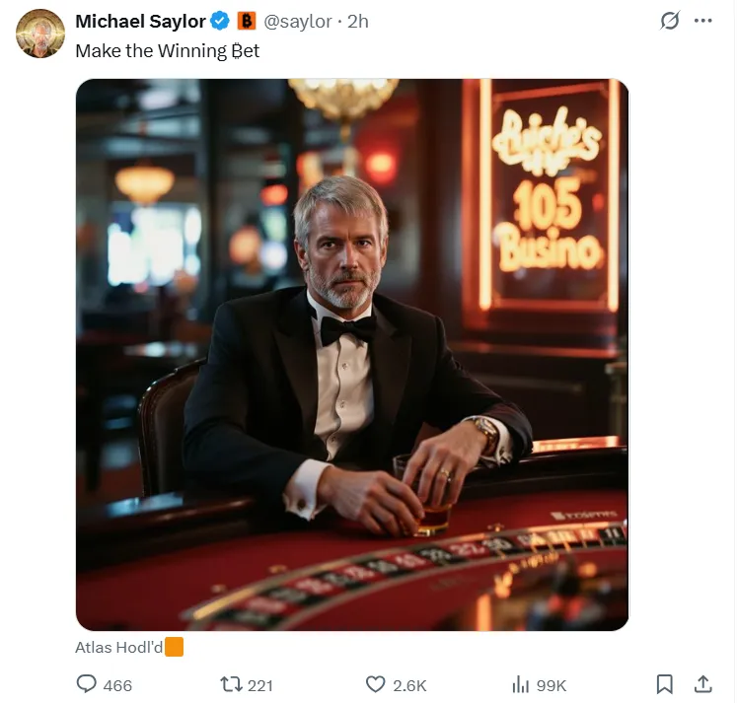Open Michael Saylor's profile avatar

tap(40, 34)
